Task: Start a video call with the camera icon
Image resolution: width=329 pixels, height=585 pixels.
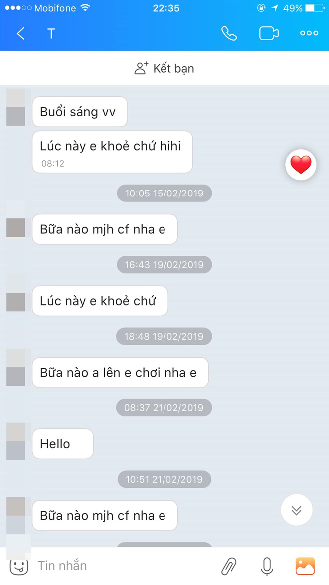Action: (x=269, y=33)
